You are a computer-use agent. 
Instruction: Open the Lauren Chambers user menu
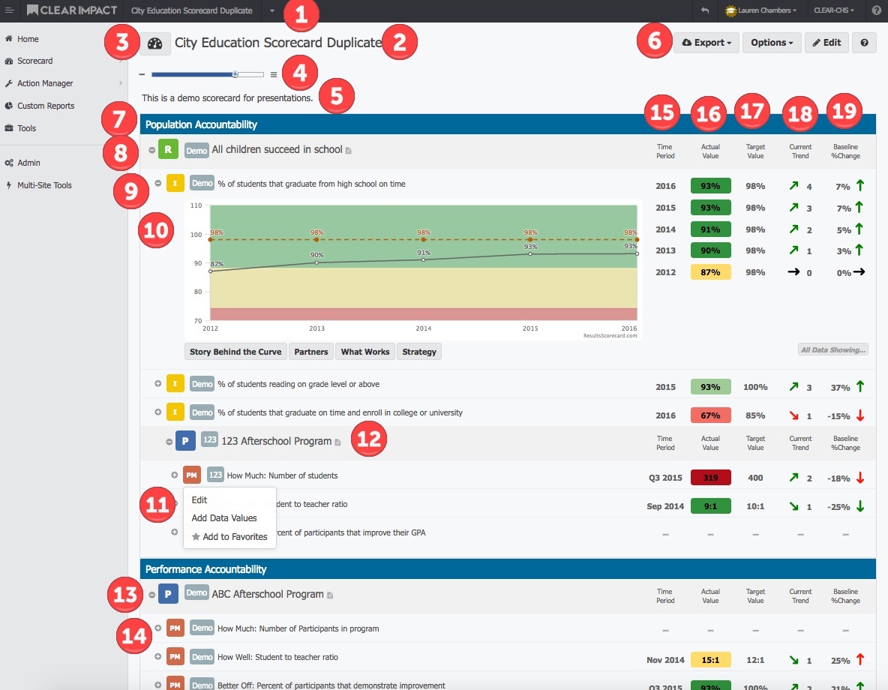(760, 10)
